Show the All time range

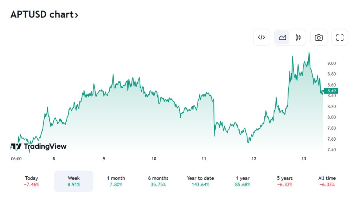pos(327,181)
